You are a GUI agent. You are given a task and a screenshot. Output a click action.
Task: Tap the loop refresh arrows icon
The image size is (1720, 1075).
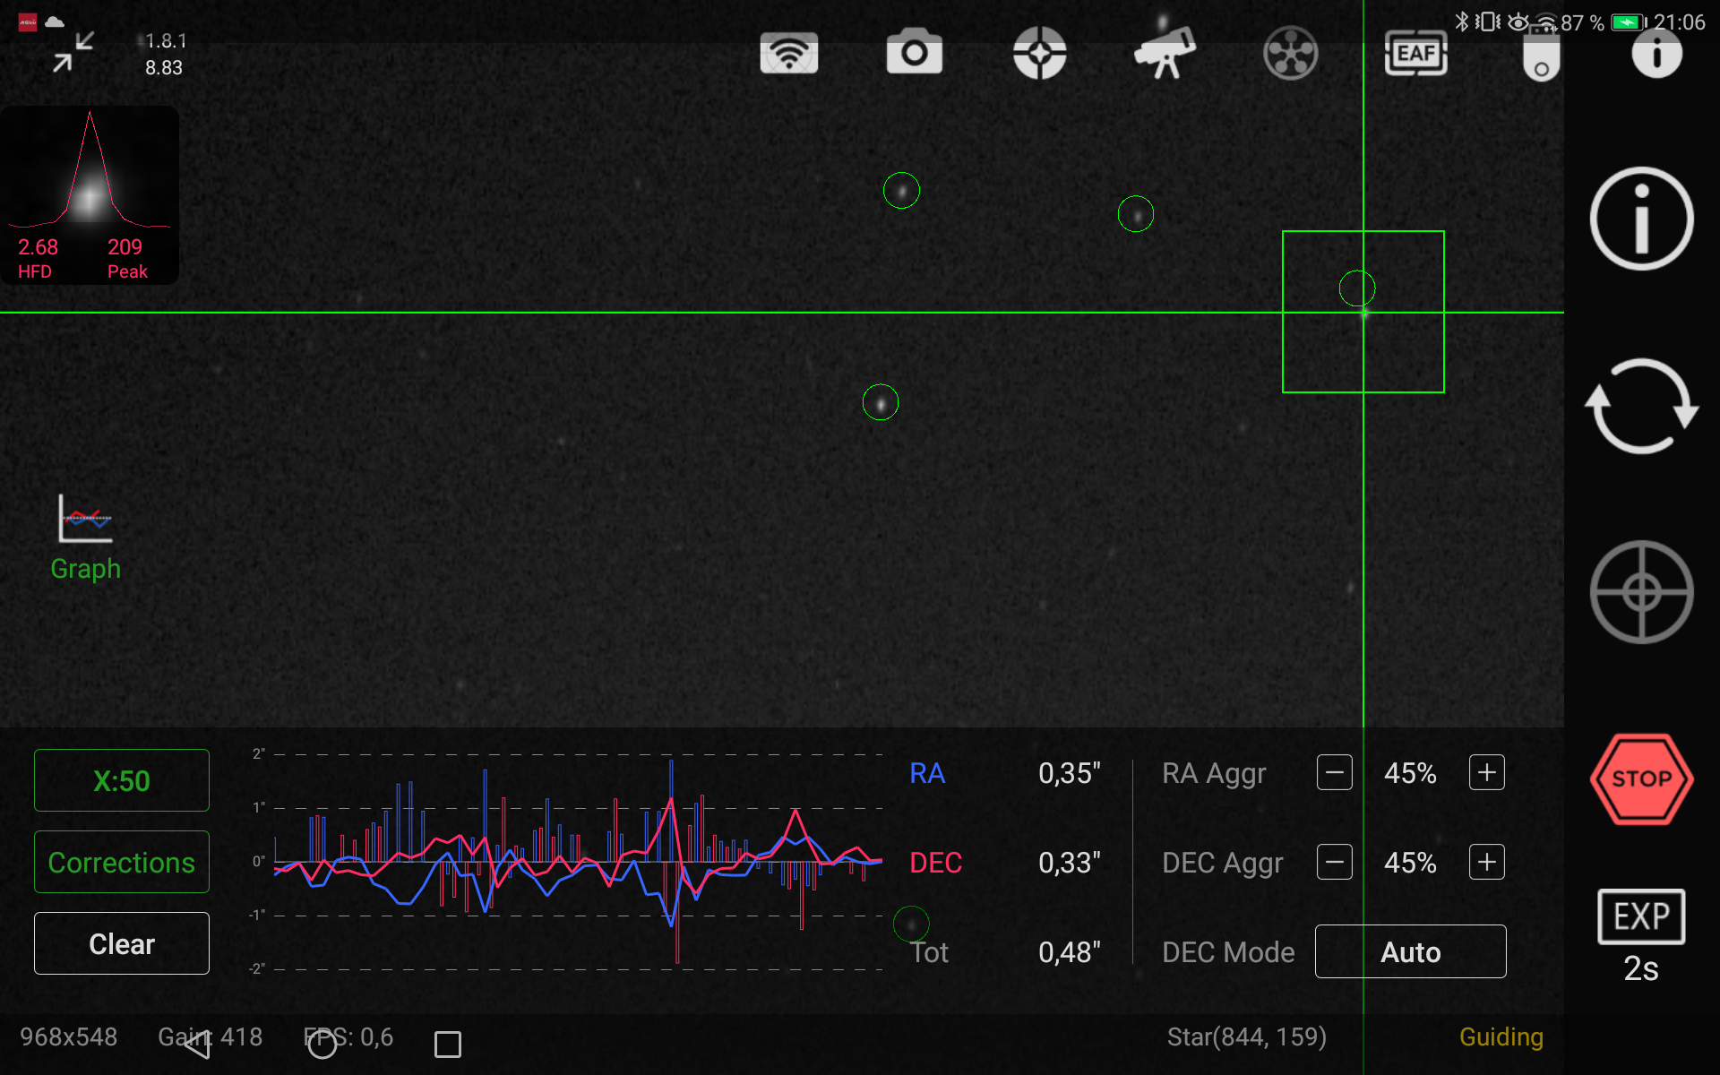[x=1641, y=406]
